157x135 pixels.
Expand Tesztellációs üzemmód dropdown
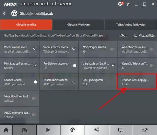coord(74,82)
